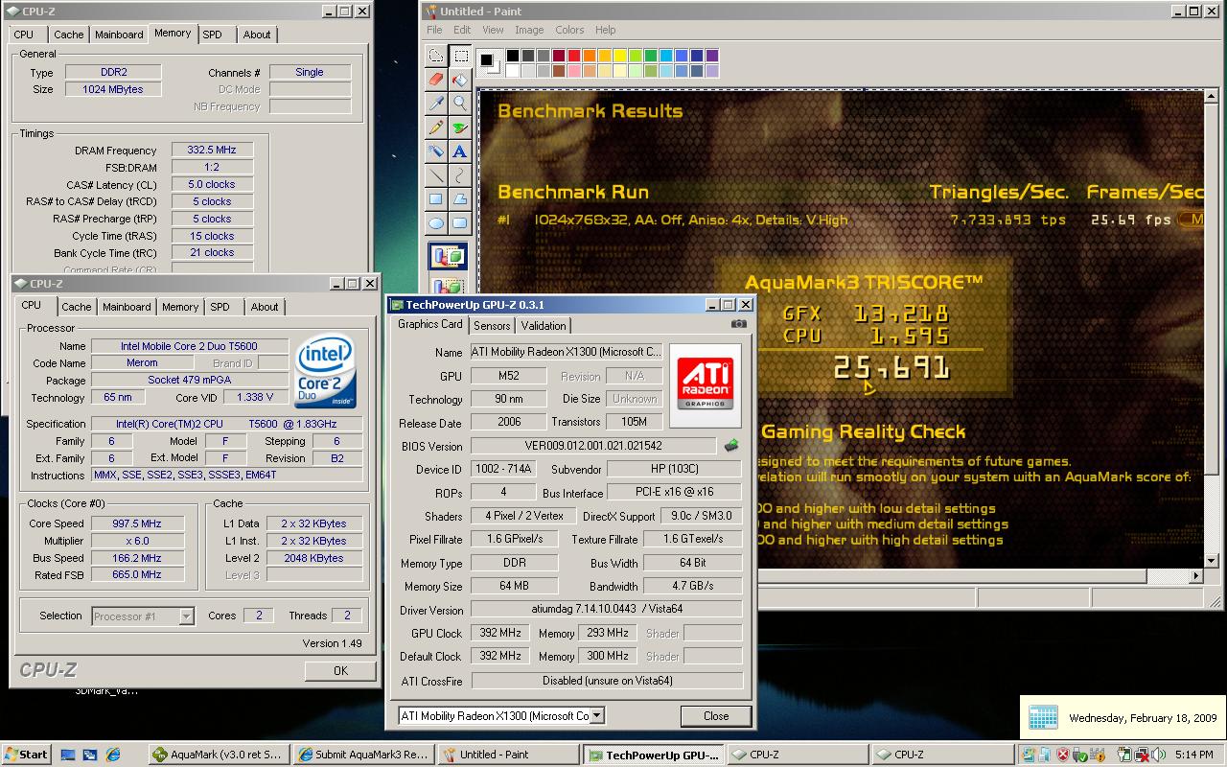Open the About tab in the top CPU-Z window

257,35
